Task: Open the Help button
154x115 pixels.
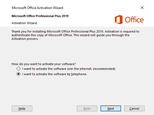Action: pos(22,109)
